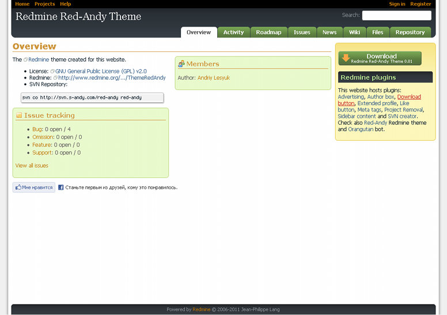The width and height of the screenshot is (447, 315).
Task: Click the Members group icon
Action: (181, 64)
